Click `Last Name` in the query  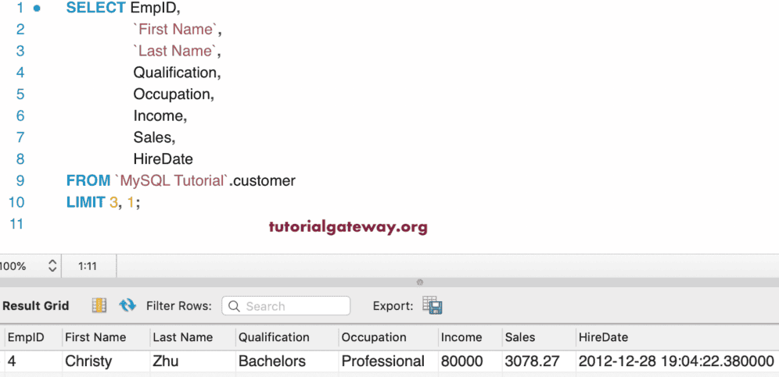[x=175, y=51]
